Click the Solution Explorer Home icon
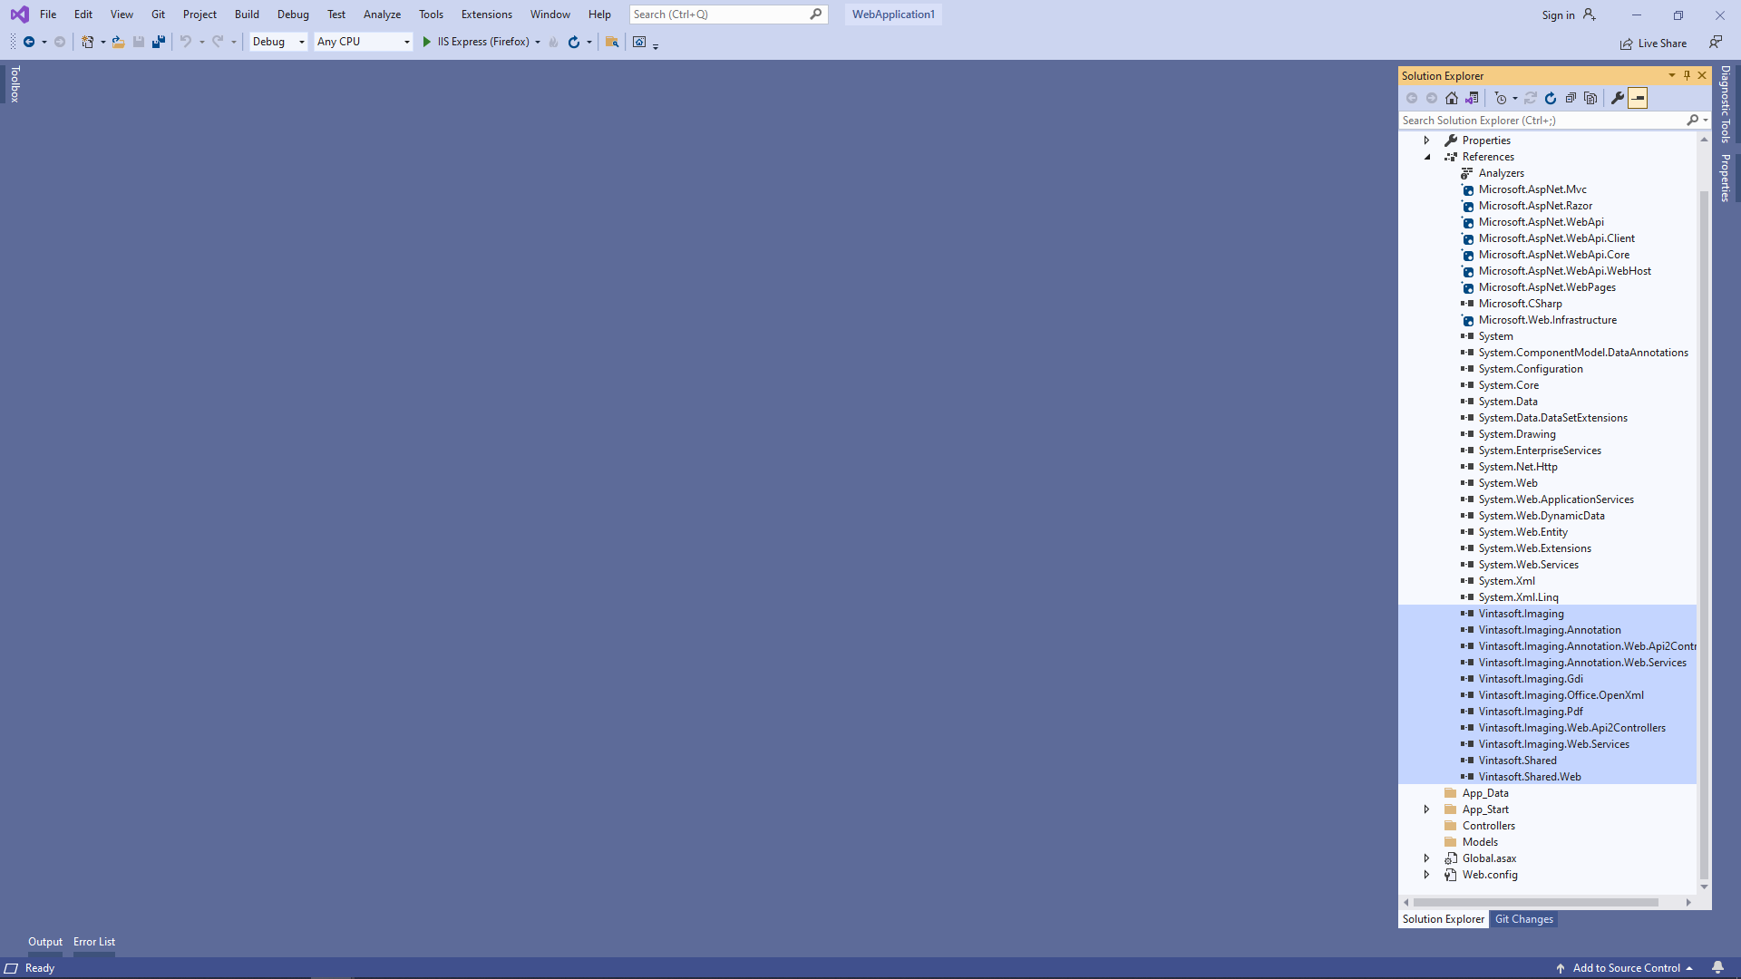This screenshot has height=979, width=1741. (1452, 98)
